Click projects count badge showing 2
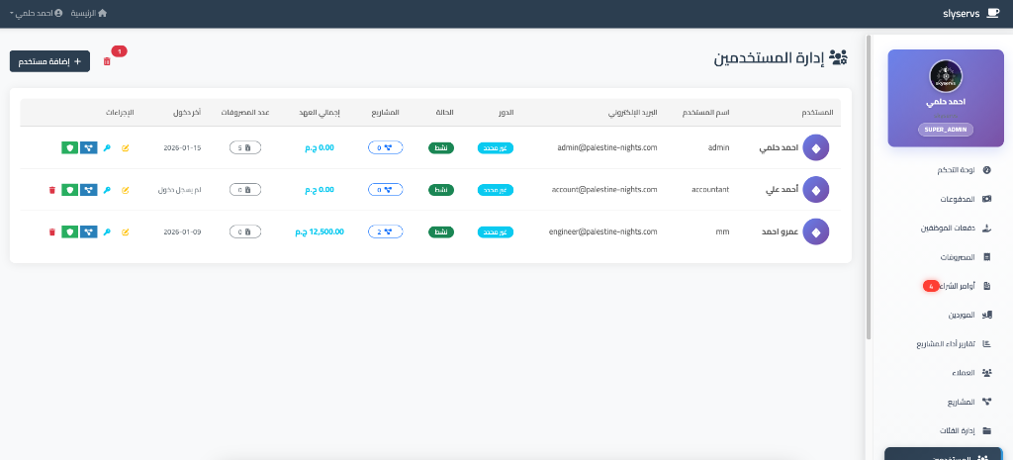The height and width of the screenshot is (460, 1013). click(385, 231)
